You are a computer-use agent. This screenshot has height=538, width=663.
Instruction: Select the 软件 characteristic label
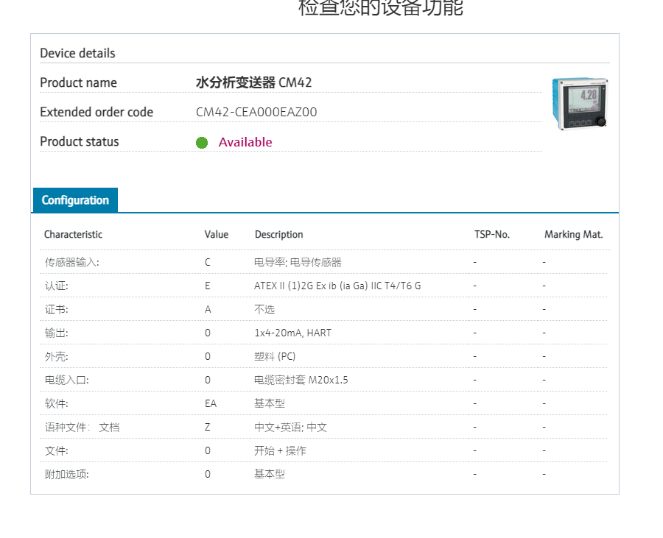coord(56,404)
